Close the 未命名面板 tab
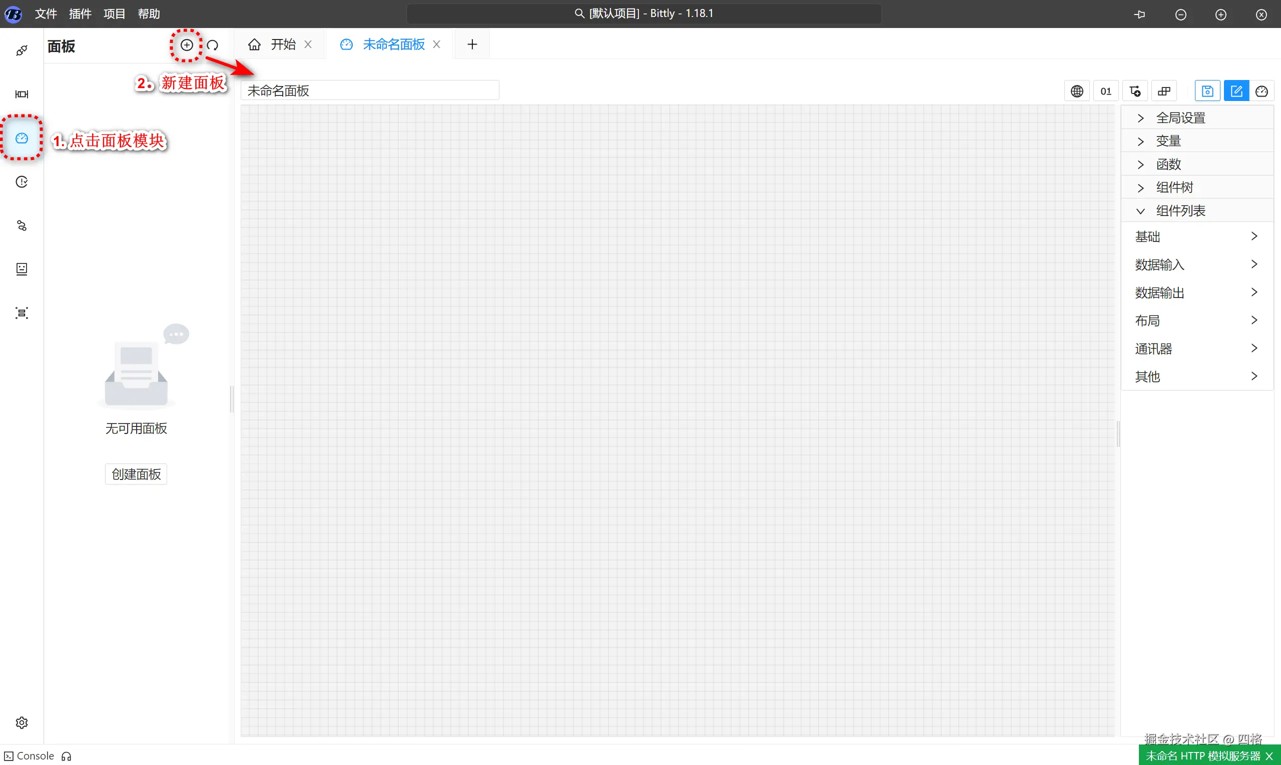The image size is (1281, 765). click(x=436, y=45)
